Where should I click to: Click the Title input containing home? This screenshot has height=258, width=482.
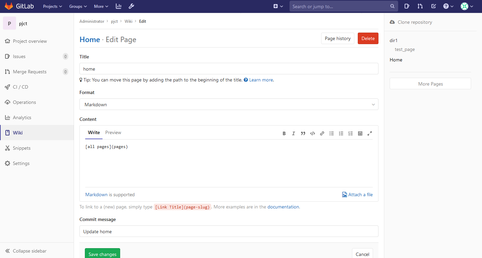point(229,69)
